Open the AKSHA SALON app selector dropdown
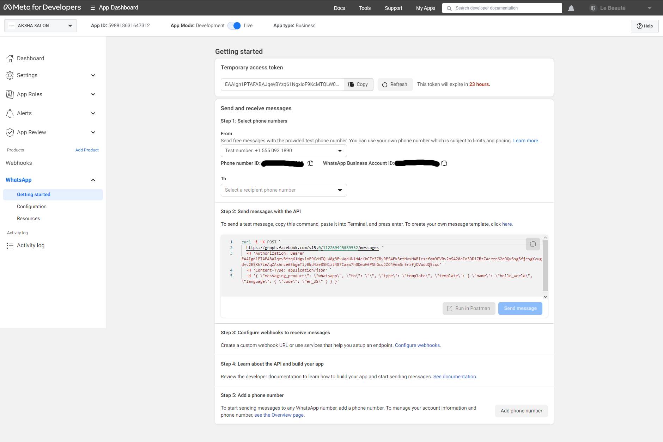The width and height of the screenshot is (663, 442). coord(41,26)
